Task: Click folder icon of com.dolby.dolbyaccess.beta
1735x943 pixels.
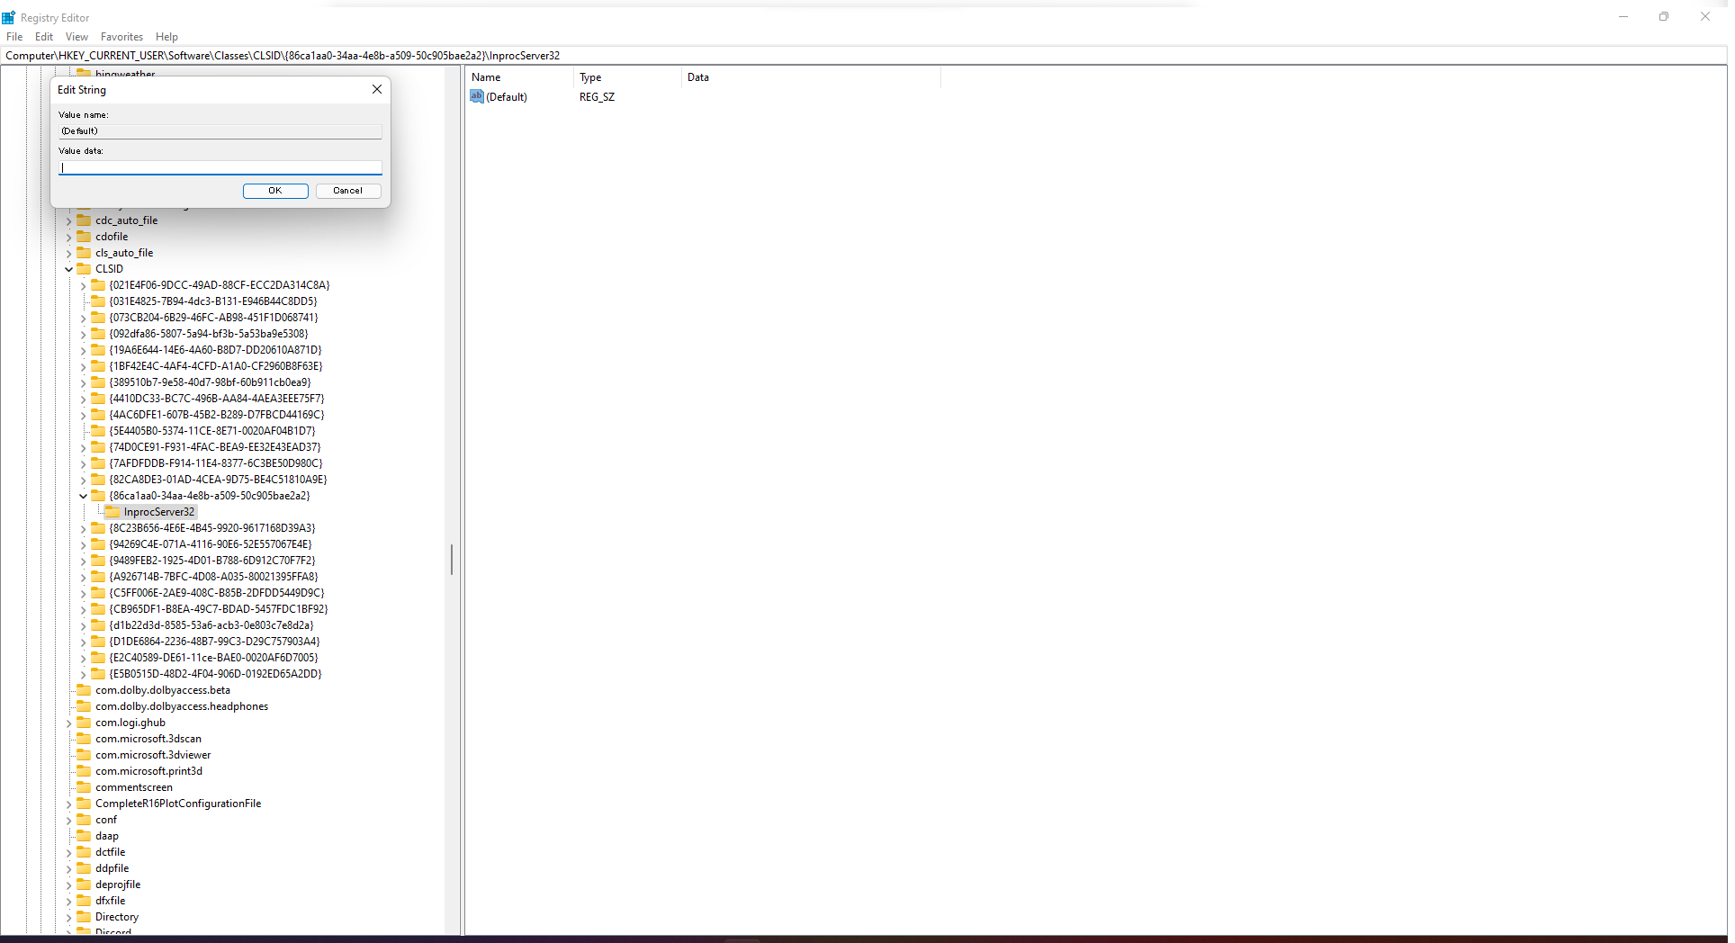Action: click(84, 689)
